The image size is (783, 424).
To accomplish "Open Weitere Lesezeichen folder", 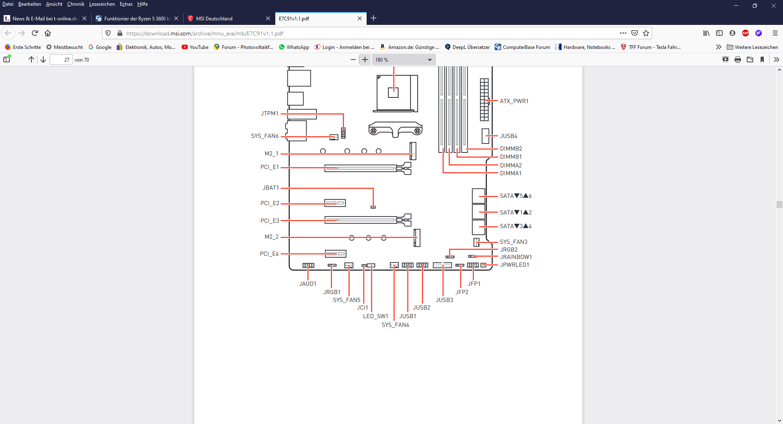I will click(752, 47).
